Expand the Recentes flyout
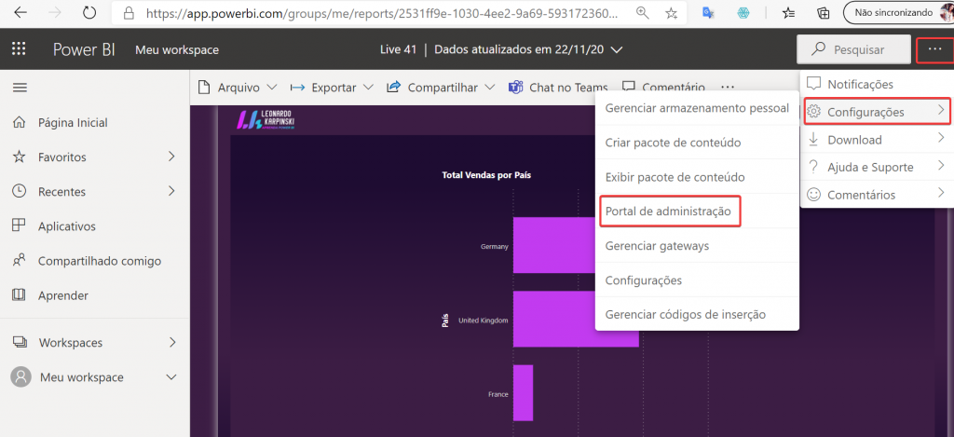The width and height of the screenshot is (954, 437). click(x=171, y=191)
